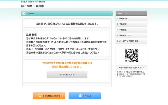The width and height of the screenshot is (168, 105).
Task: Click the chevron beside 予約変更
Action: tap(117, 30)
